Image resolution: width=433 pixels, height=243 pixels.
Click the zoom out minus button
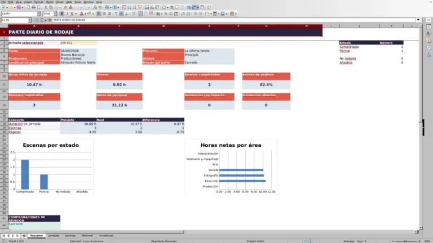(393, 241)
